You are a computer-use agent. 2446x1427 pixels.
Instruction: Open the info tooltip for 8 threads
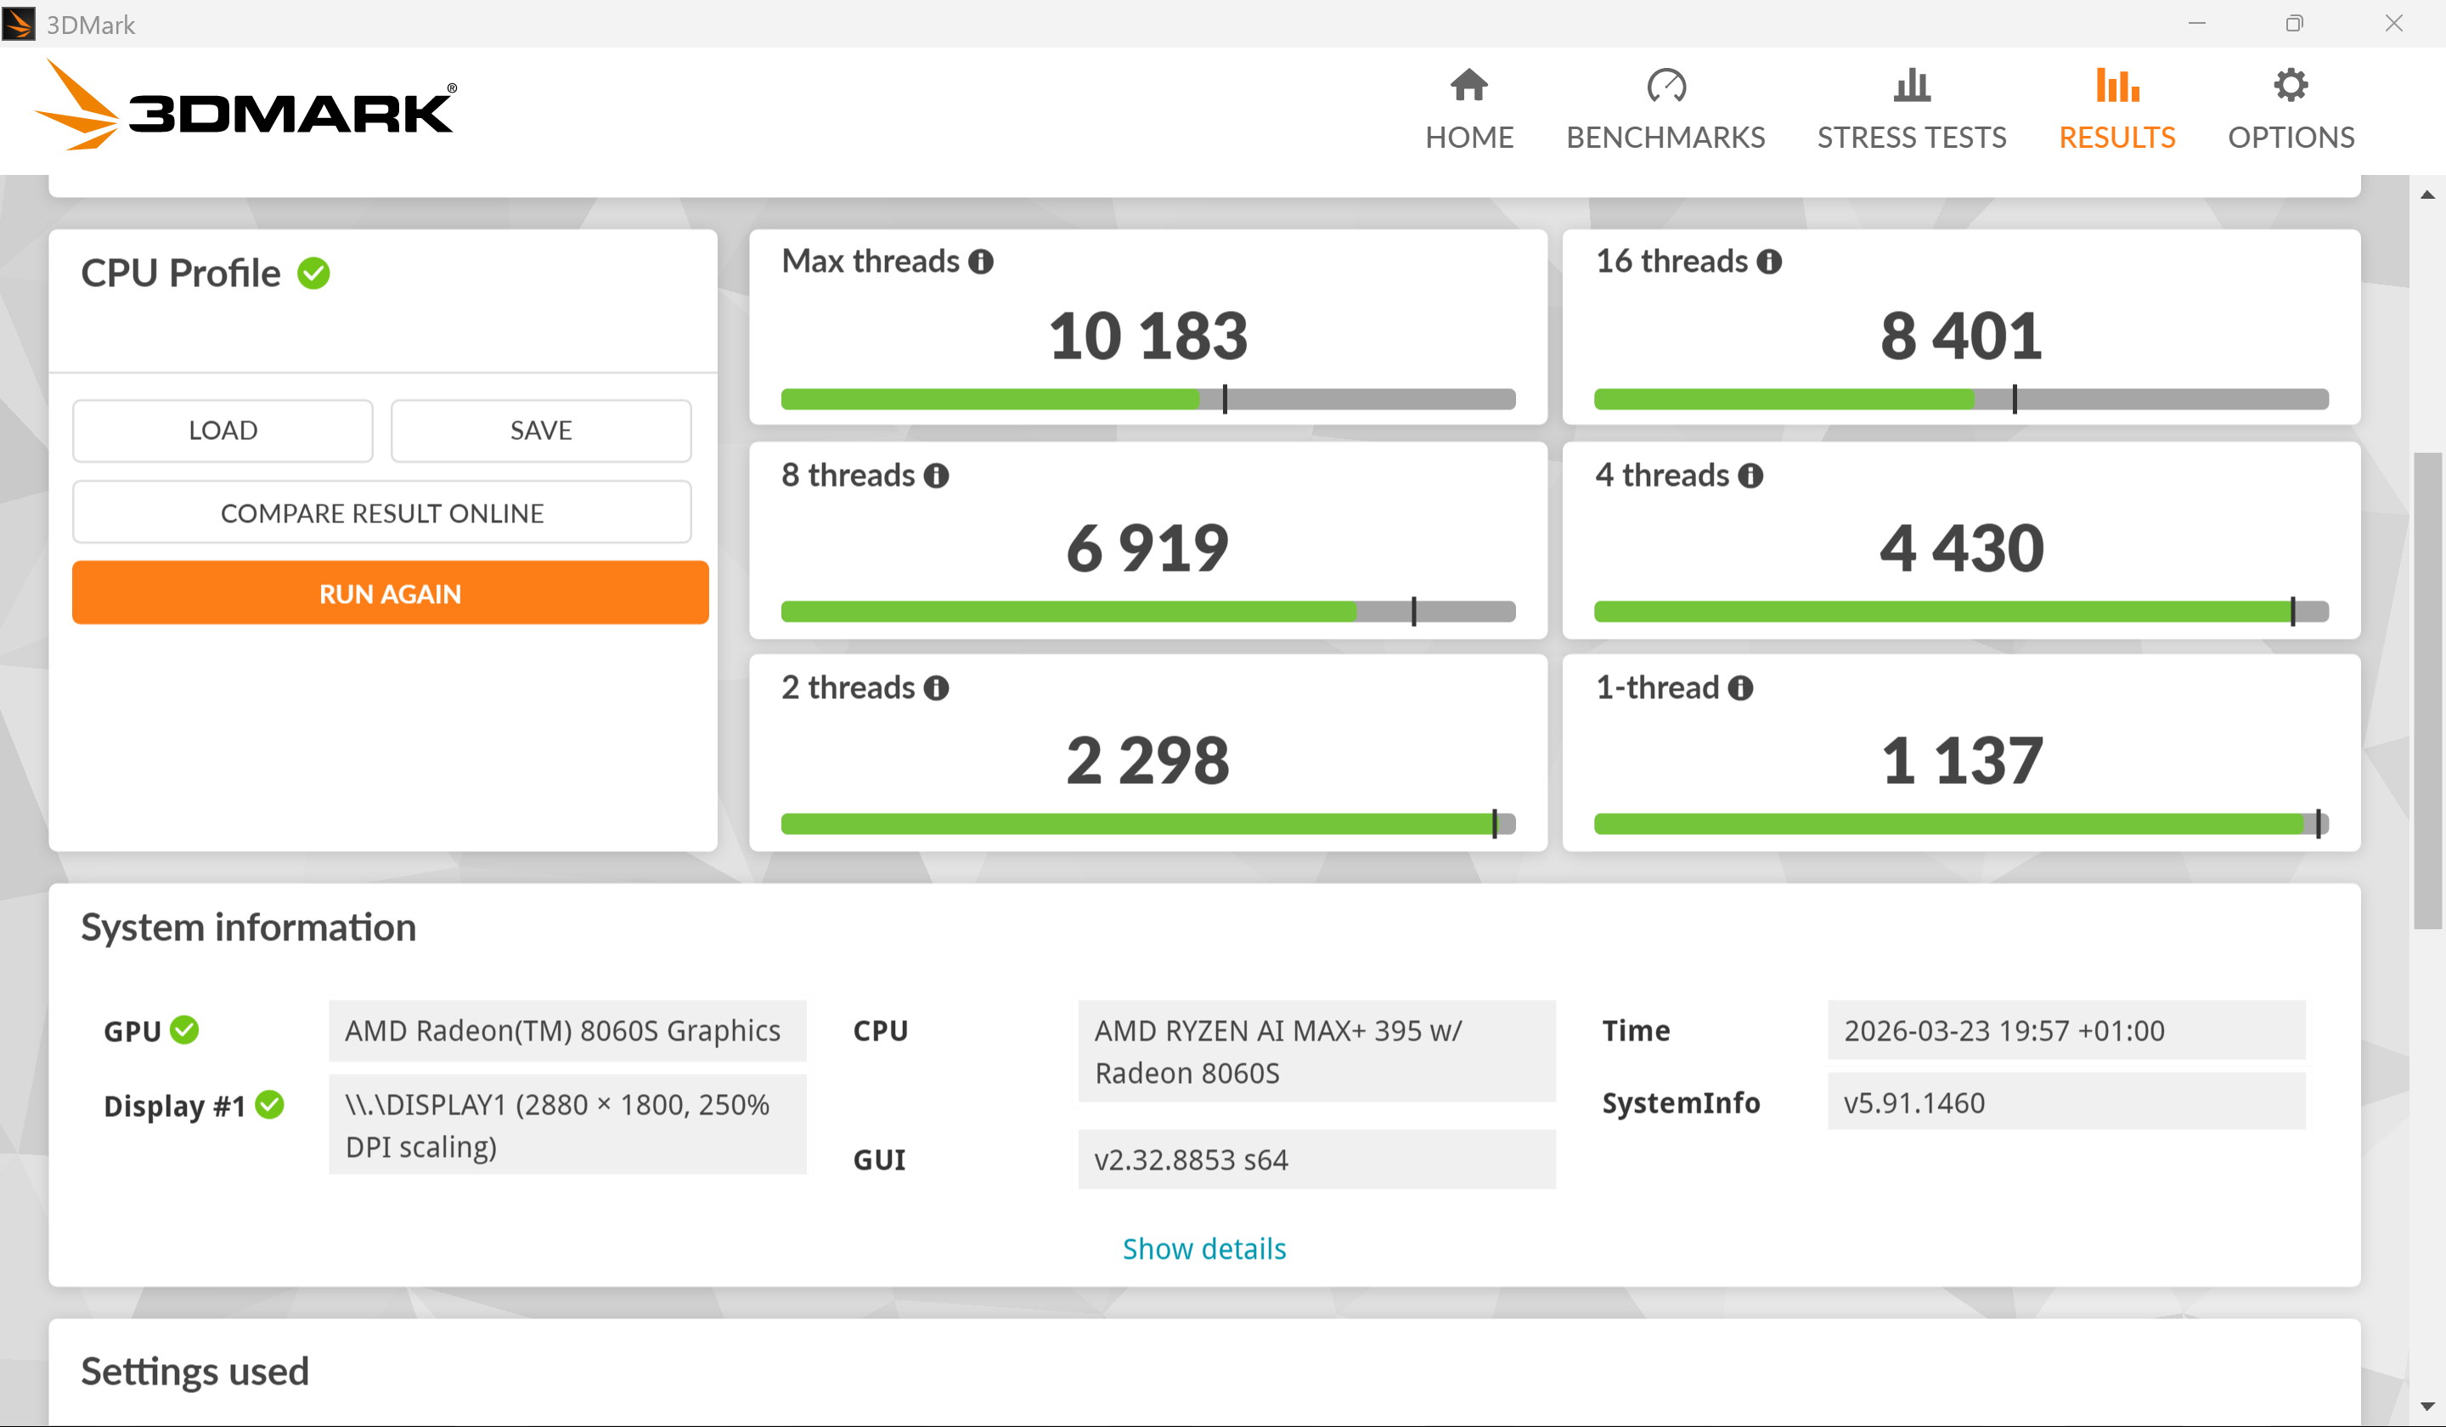pos(936,476)
